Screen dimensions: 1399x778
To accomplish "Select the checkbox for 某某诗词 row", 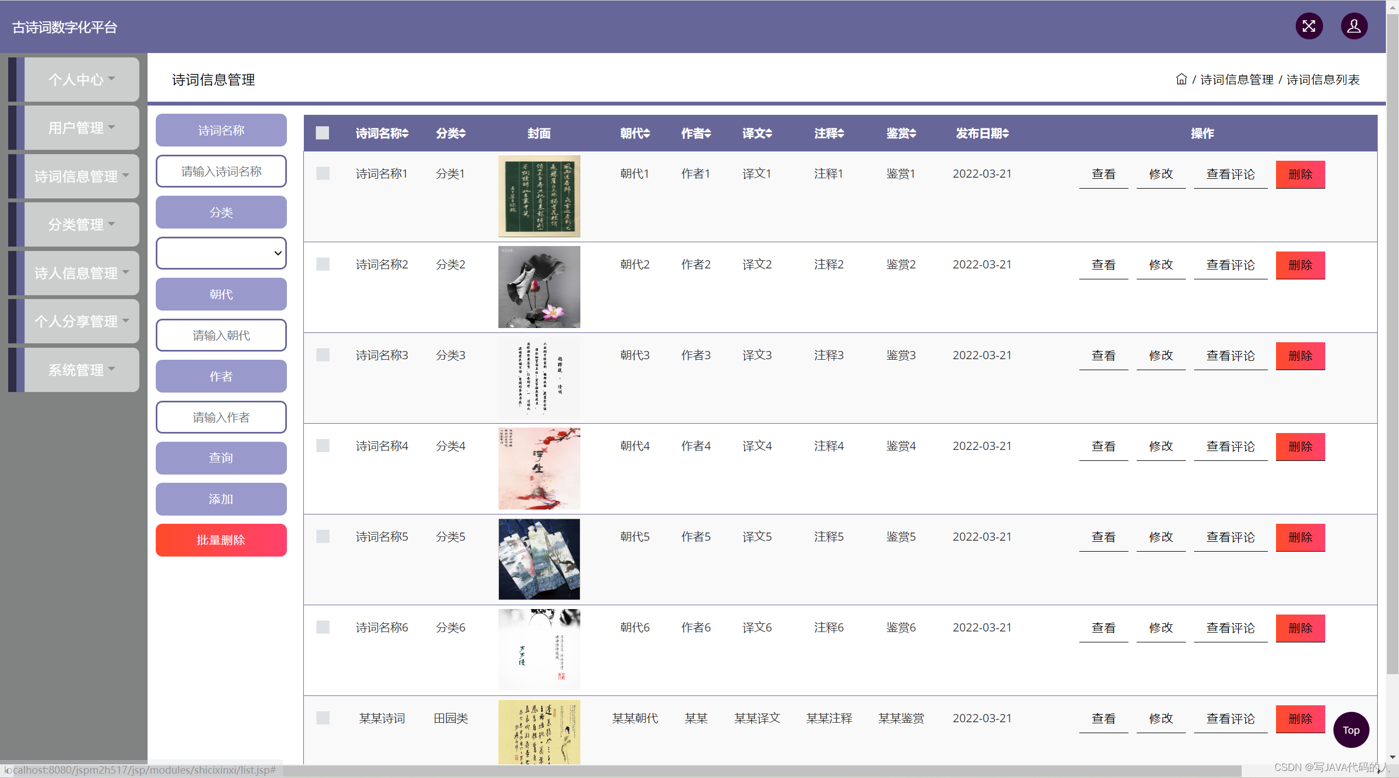I will click(322, 718).
